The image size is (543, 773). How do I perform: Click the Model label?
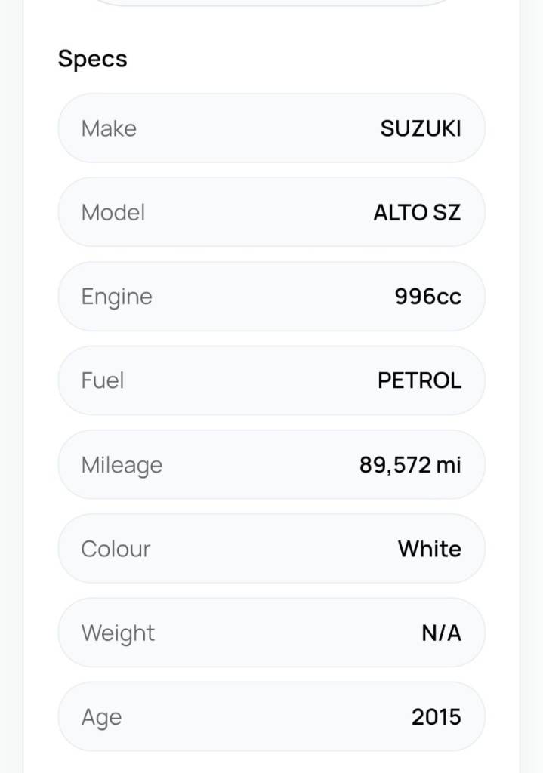point(113,212)
